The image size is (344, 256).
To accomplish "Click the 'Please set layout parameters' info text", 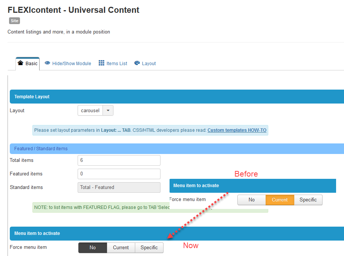I will [x=150, y=130].
